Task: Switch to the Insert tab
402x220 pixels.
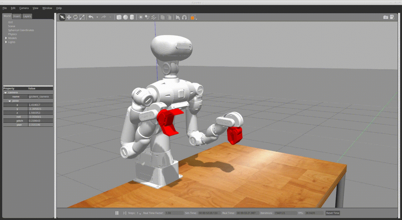Action: [x=17, y=16]
